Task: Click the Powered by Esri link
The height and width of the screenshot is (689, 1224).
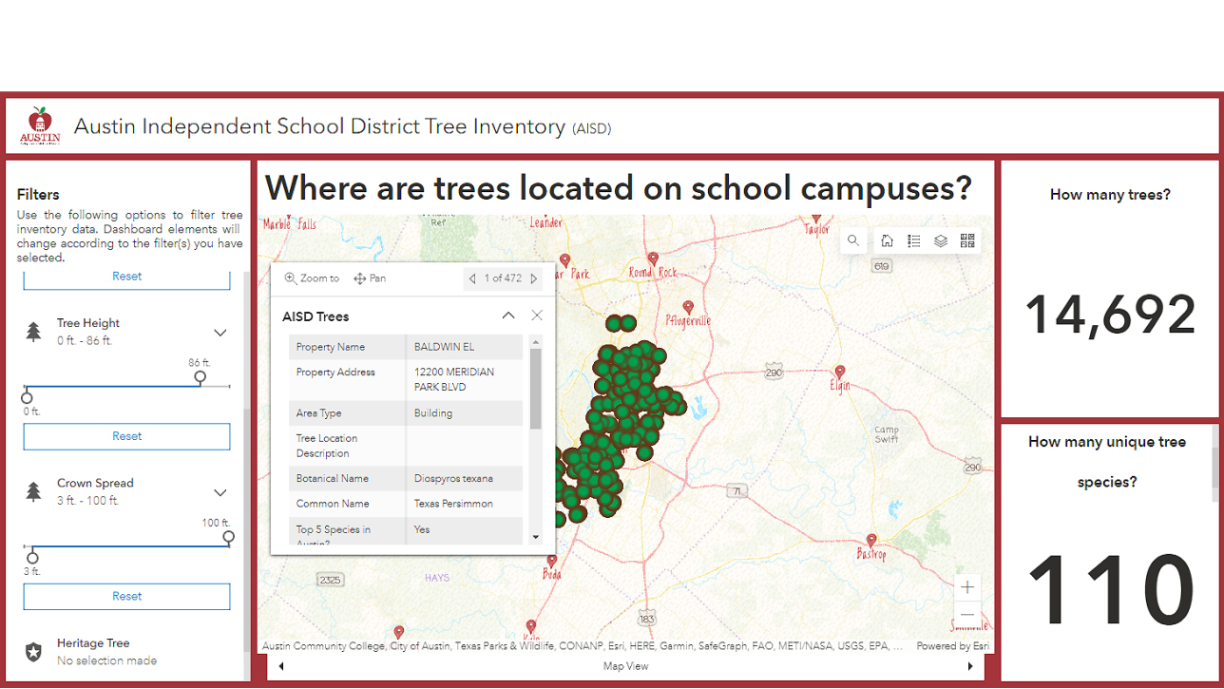Action: [x=952, y=646]
